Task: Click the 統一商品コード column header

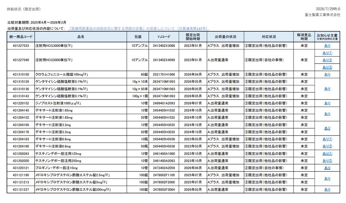Action: pos(21,37)
